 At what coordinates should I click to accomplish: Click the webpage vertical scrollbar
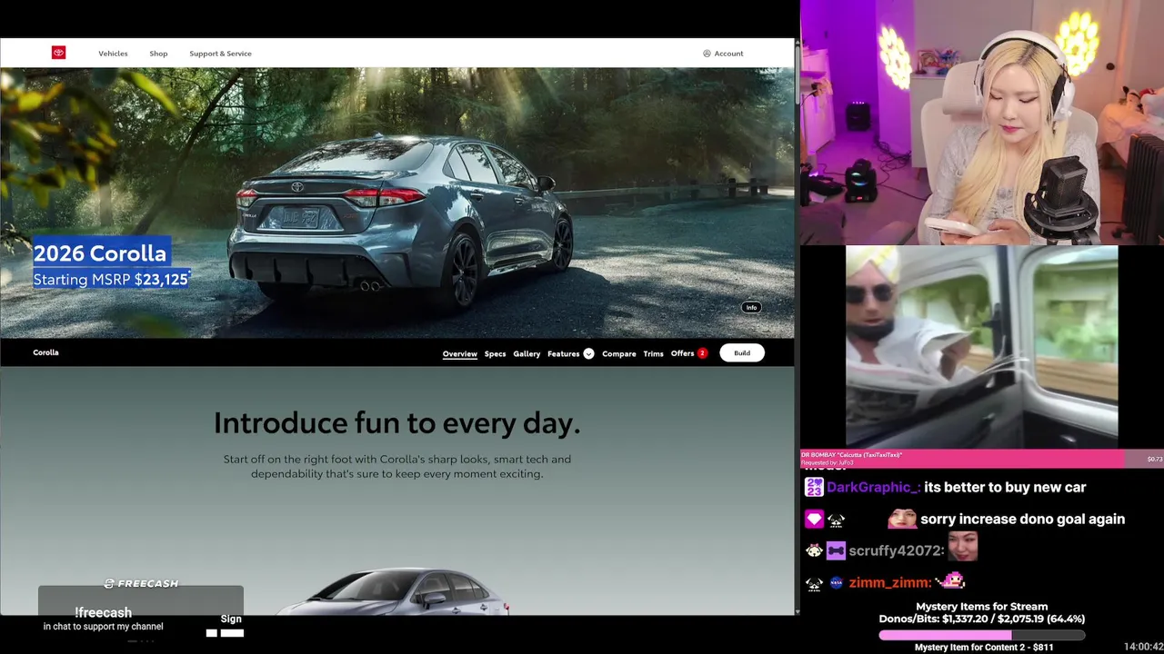[x=797, y=327]
